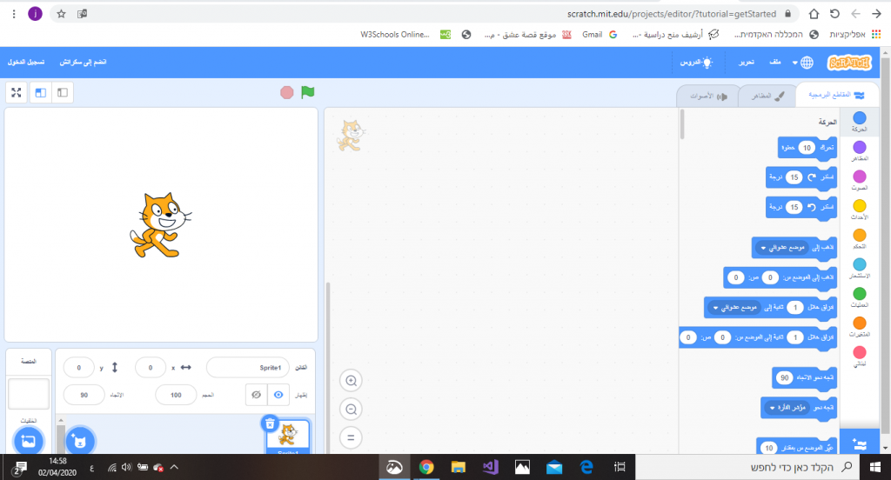Click the sprite x position field
891x480 pixels.
150,368
